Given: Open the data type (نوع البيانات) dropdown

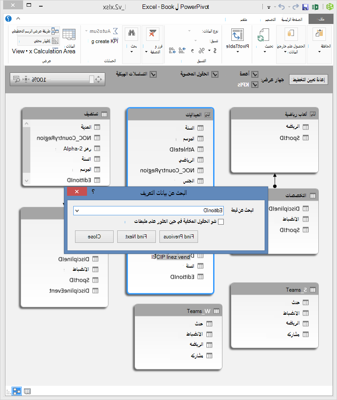Looking at the screenshot, I should (x=189, y=31).
